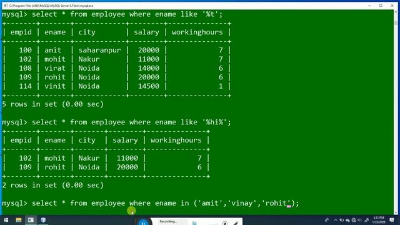Click 'virat' name in first result table
Viewport: 400px width, 225px height.
coord(55,68)
